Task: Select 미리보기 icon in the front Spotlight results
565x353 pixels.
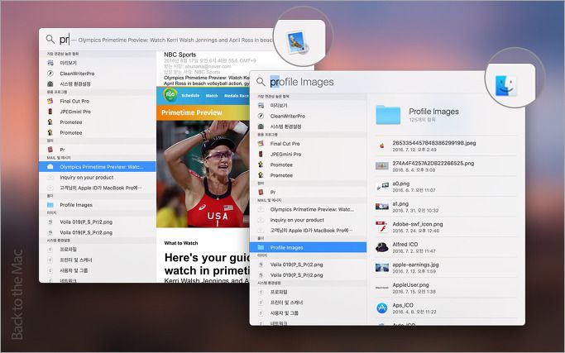Action: (261, 105)
